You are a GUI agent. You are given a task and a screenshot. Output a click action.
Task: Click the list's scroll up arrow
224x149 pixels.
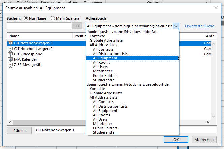click(x=214, y=44)
